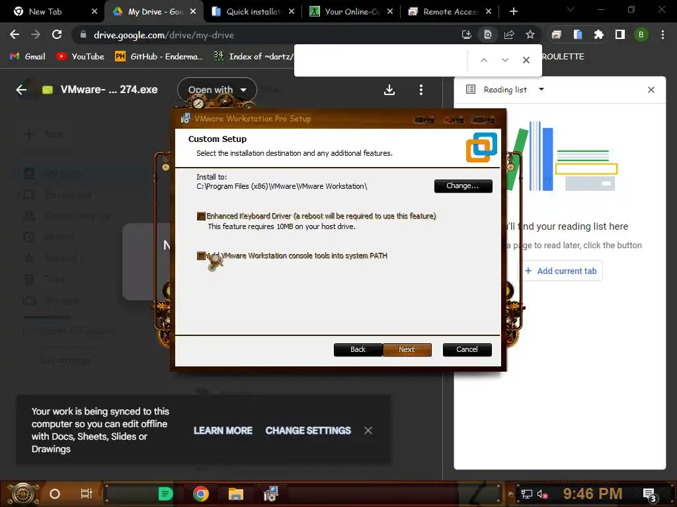Check Add VMware console tools to PATH
The image size is (677, 507).
pyautogui.click(x=201, y=255)
